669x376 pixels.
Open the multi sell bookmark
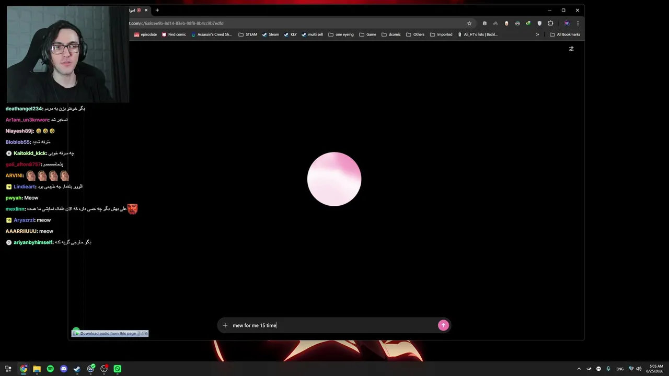click(312, 34)
